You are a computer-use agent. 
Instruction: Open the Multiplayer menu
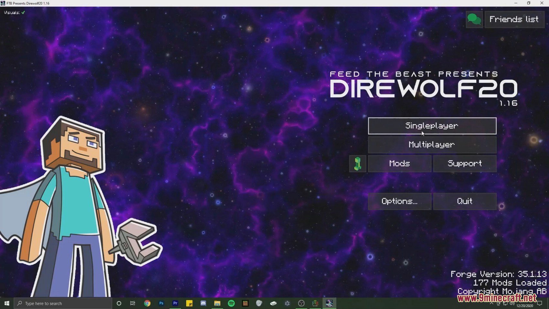pyautogui.click(x=432, y=144)
